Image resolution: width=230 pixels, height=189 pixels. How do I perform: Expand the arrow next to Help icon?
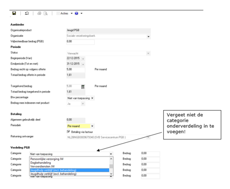coord(82,13)
